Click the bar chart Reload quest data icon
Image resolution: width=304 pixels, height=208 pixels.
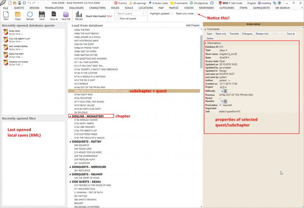click(x=79, y=14)
